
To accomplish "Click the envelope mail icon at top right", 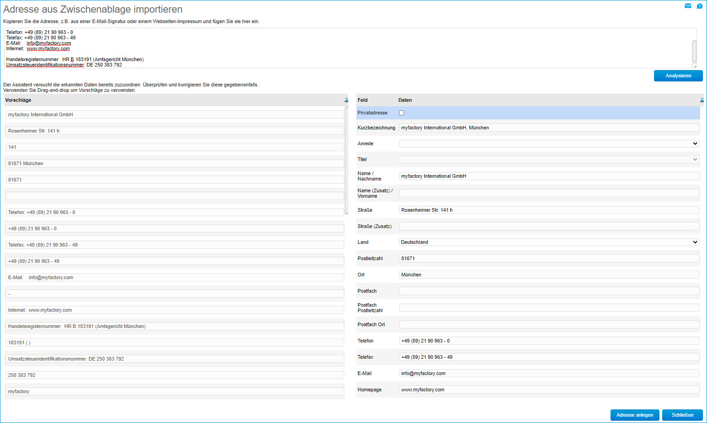I will [688, 6].
